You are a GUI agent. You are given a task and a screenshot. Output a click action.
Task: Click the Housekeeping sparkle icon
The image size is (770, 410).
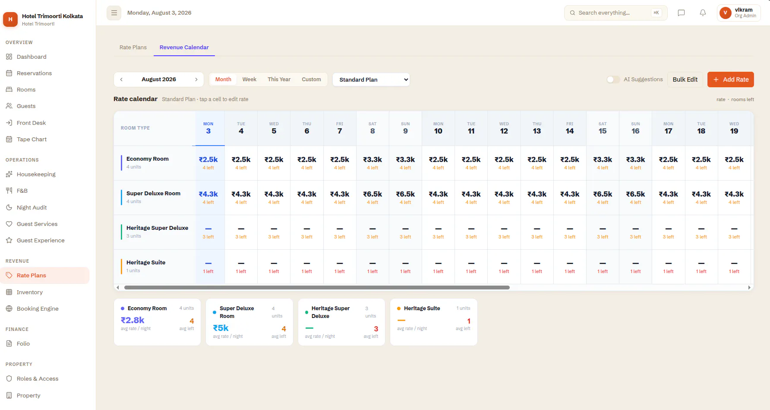click(9, 174)
